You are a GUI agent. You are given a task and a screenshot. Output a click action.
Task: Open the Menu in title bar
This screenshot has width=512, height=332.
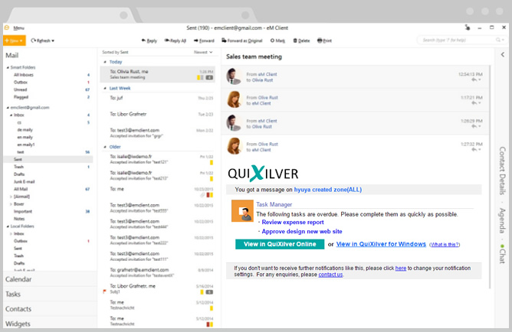click(18, 28)
